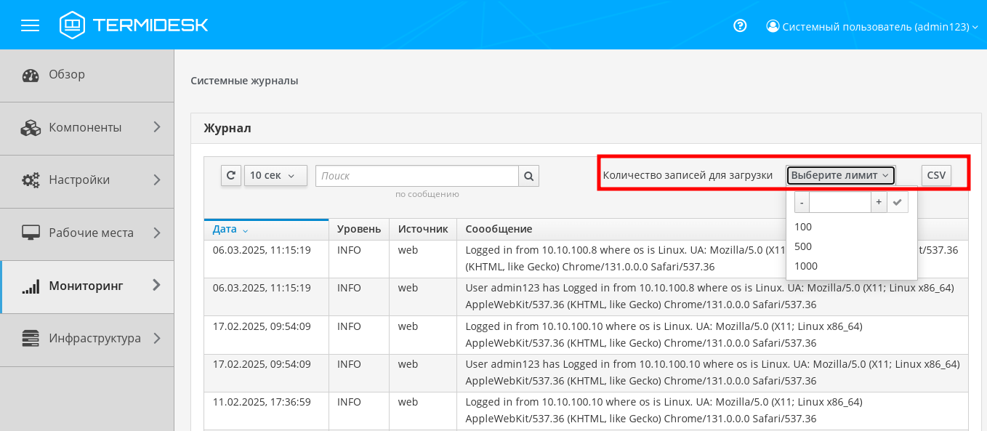Select the 500 records limit option
This screenshot has width=987, height=431.
(x=803, y=246)
